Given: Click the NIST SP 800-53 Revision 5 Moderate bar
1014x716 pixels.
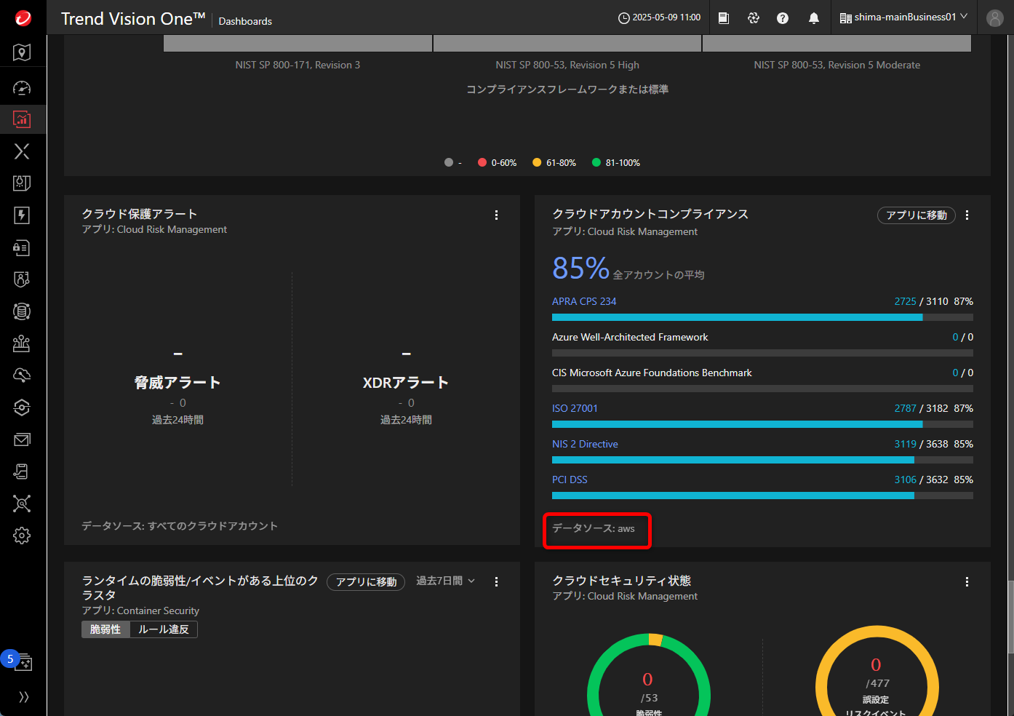Looking at the screenshot, I should click(837, 43).
